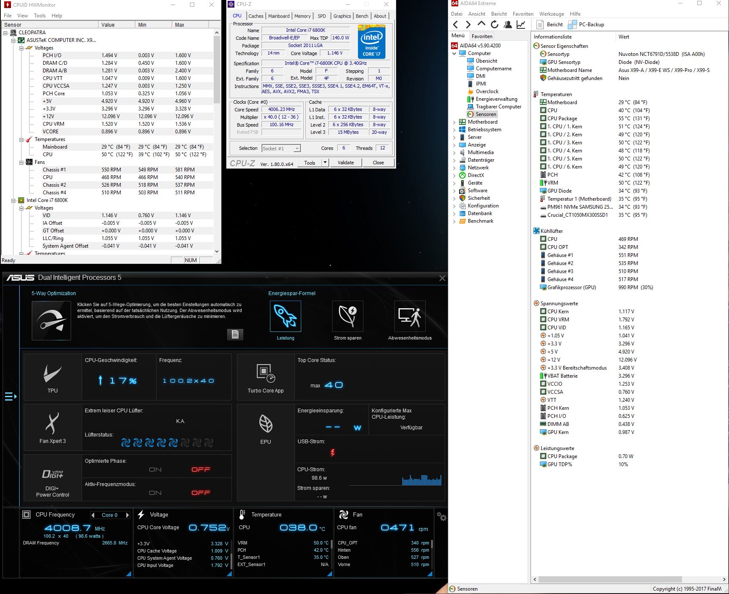The height and width of the screenshot is (594, 729).
Task: Select next core with right arrow
Action: [x=127, y=515]
